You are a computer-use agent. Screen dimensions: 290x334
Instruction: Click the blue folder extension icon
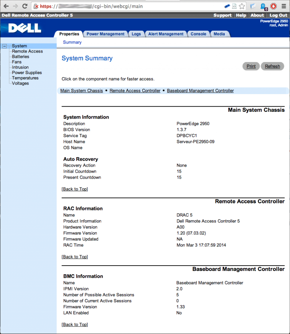click(253, 6)
